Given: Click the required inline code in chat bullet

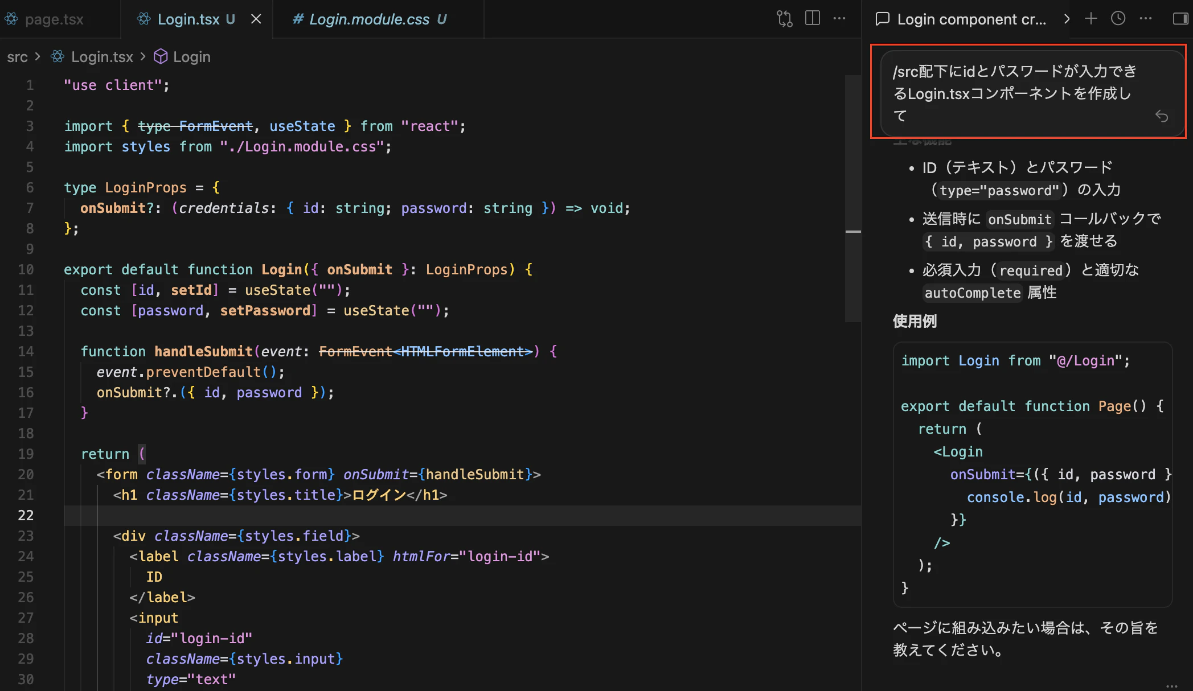Looking at the screenshot, I should click(x=1031, y=270).
